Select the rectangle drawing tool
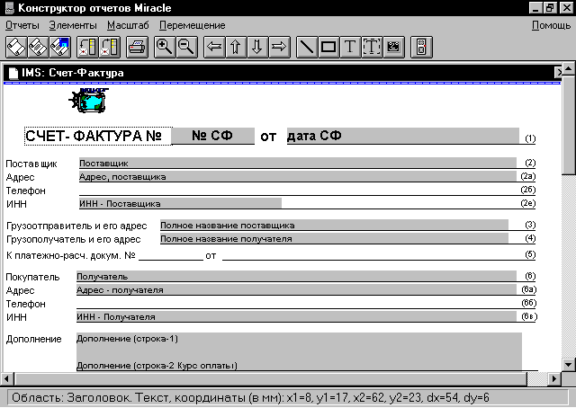This screenshot has height=408, width=576. click(x=328, y=46)
